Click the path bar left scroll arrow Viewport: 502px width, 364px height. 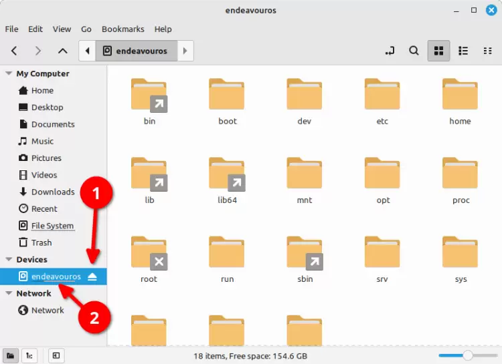point(88,51)
